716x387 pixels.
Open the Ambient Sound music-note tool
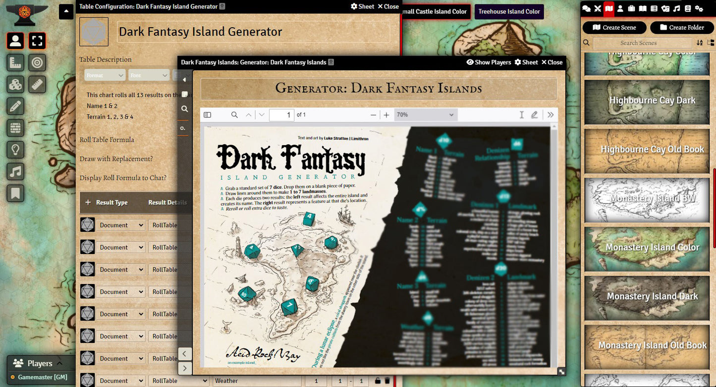pos(15,171)
